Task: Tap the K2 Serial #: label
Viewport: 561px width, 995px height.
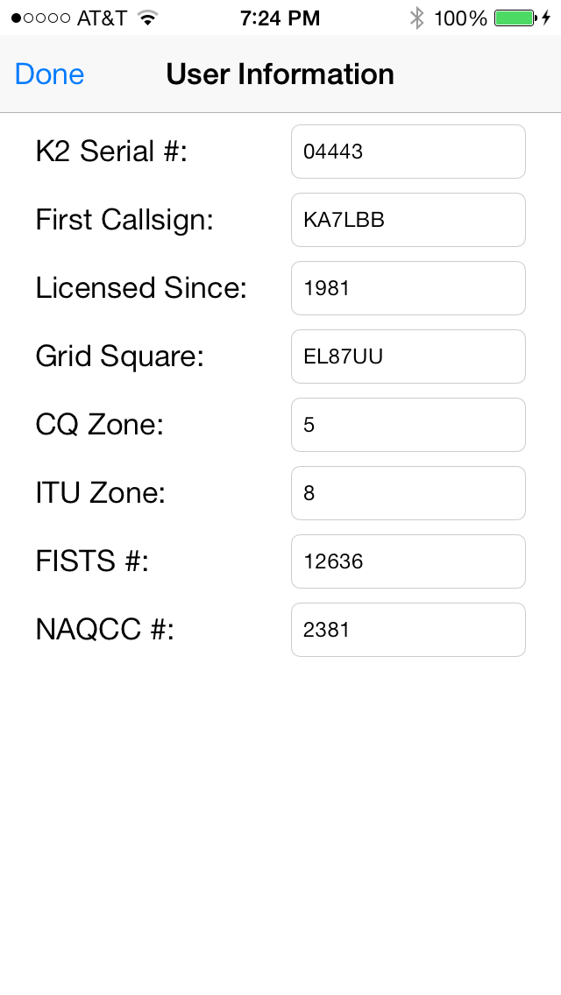Action: click(112, 152)
